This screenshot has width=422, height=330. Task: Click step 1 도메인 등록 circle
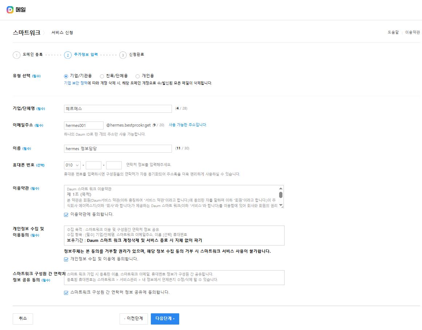pyautogui.click(x=16, y=55)
